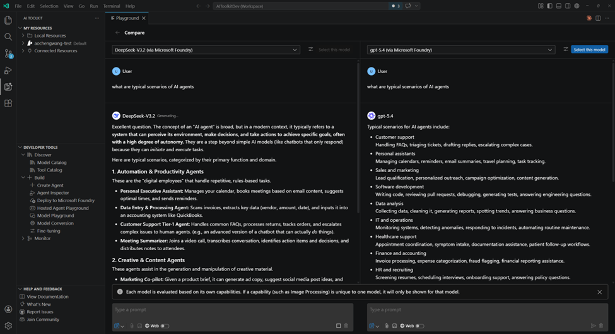
Task: Open the Search view in the activity bar
Action: coord(8,37)
